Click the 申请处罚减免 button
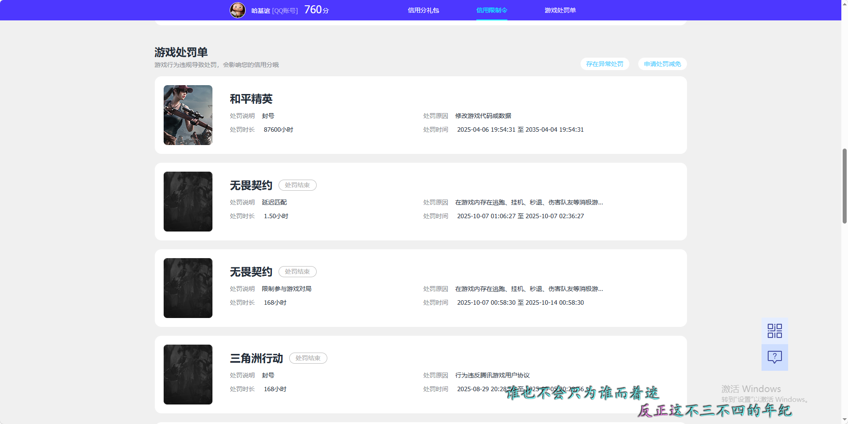This screenshot has height=424, width=848. pos(662,64)
